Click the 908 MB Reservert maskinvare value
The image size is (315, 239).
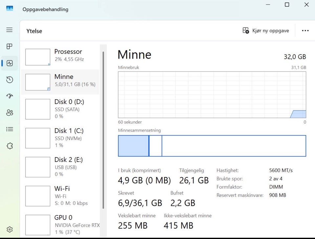point(278,195)
